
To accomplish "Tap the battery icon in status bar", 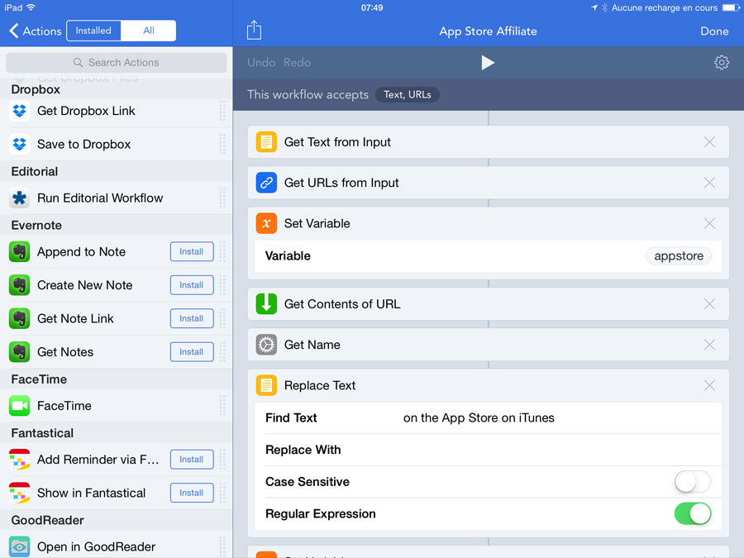I will 731,7.
